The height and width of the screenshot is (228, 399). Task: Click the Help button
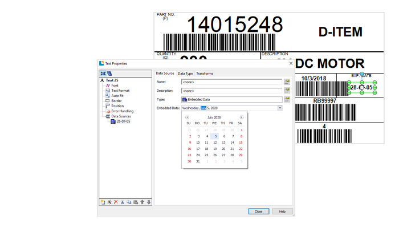[282, 211]
